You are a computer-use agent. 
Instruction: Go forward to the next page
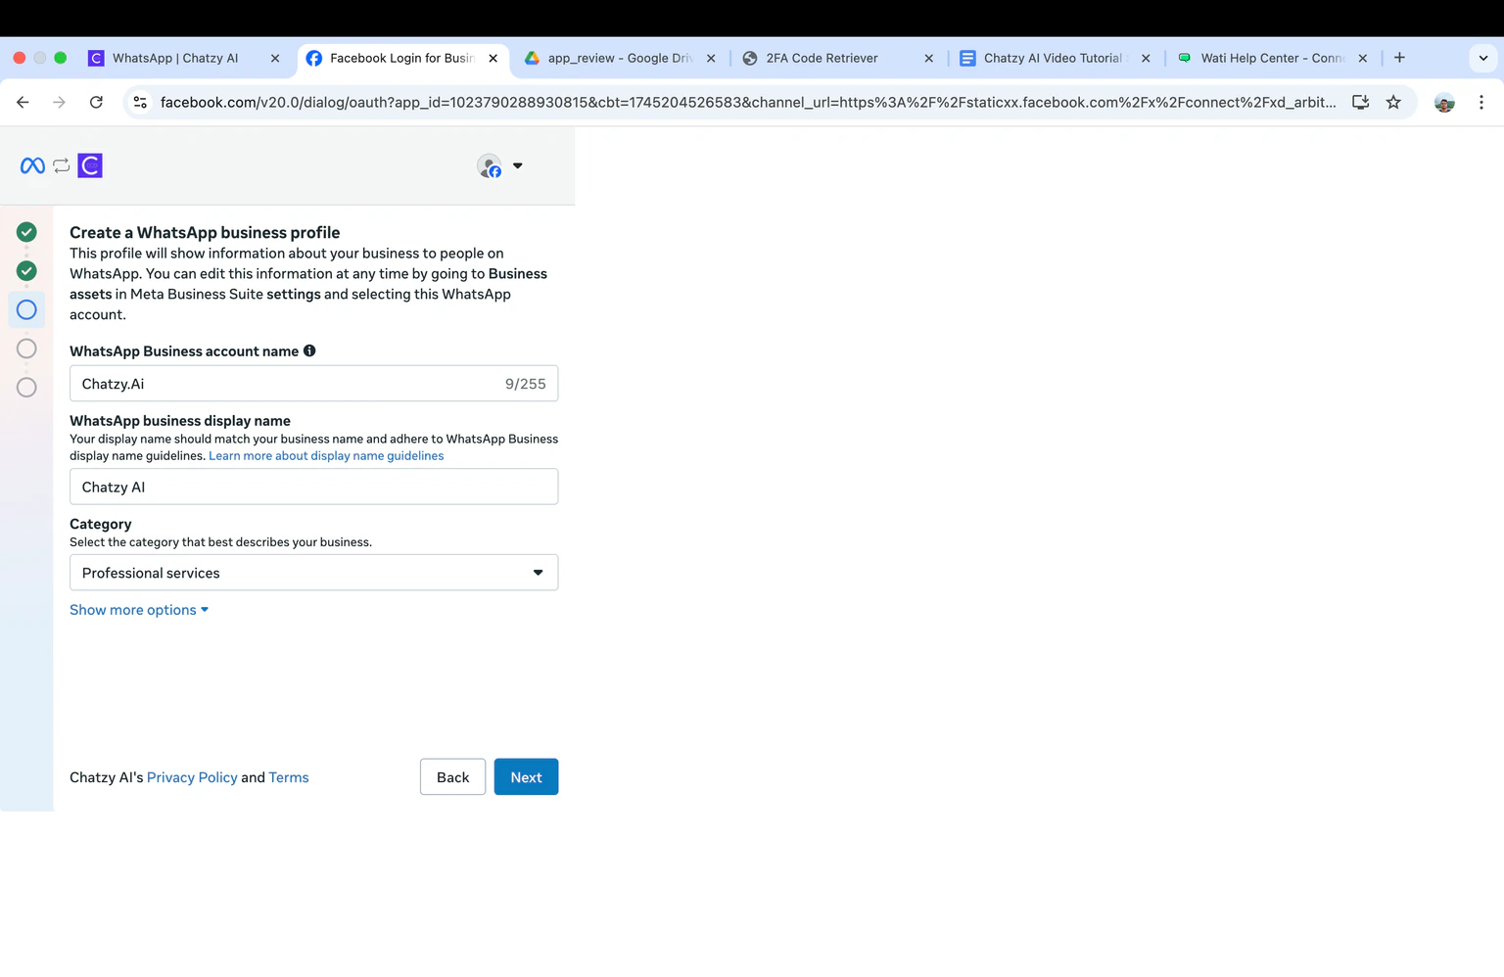pyautogui.click(x=59, y=102)
